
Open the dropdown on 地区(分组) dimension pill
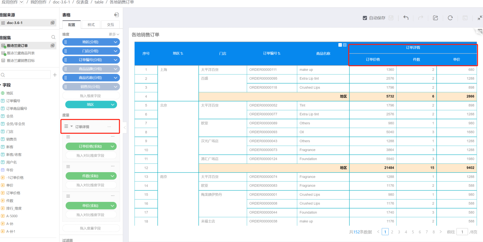115,42
